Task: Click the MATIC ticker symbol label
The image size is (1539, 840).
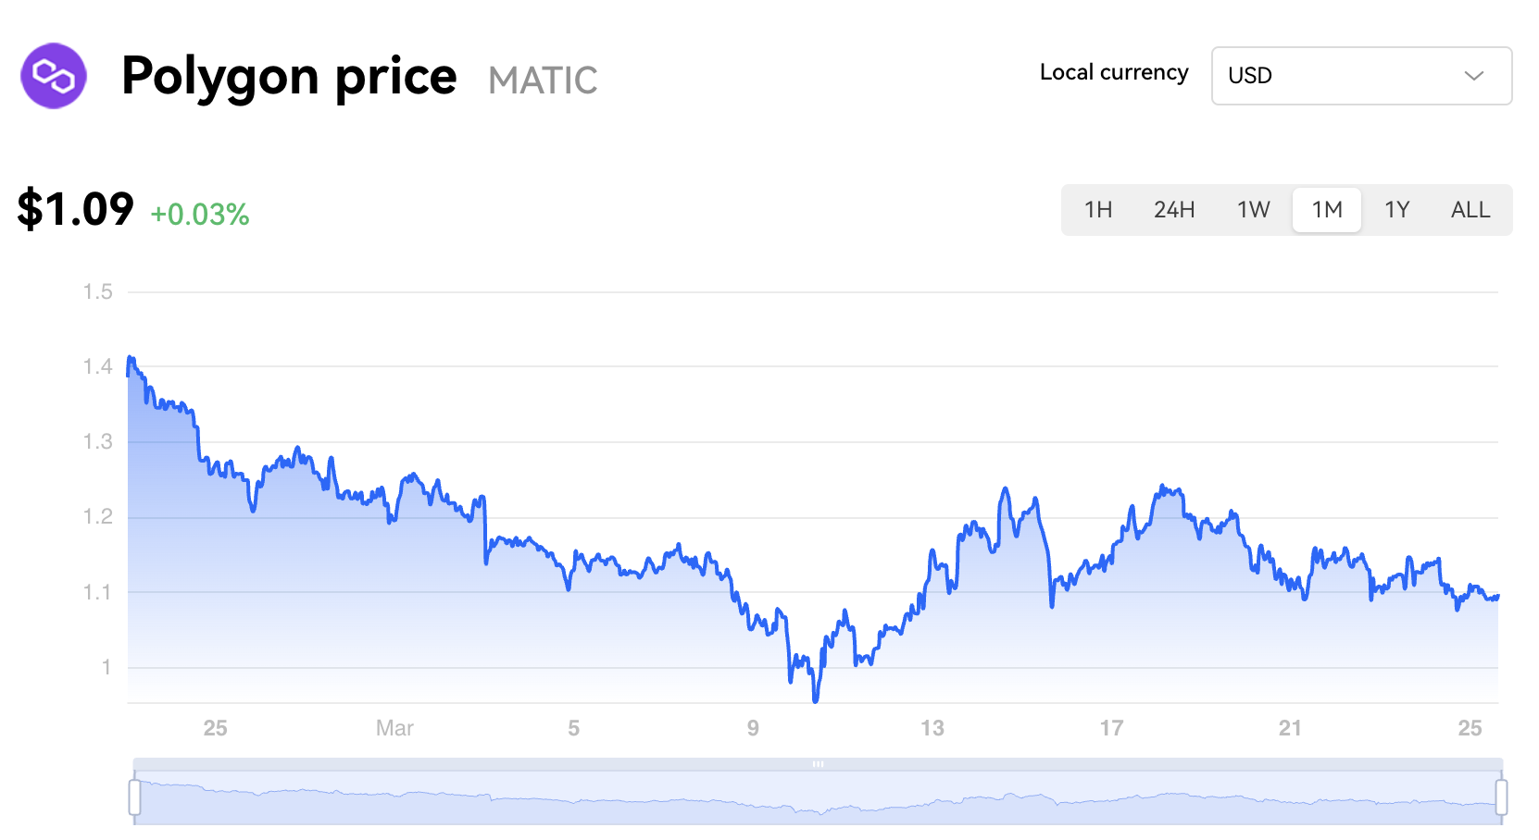Action: pos(543,80)
